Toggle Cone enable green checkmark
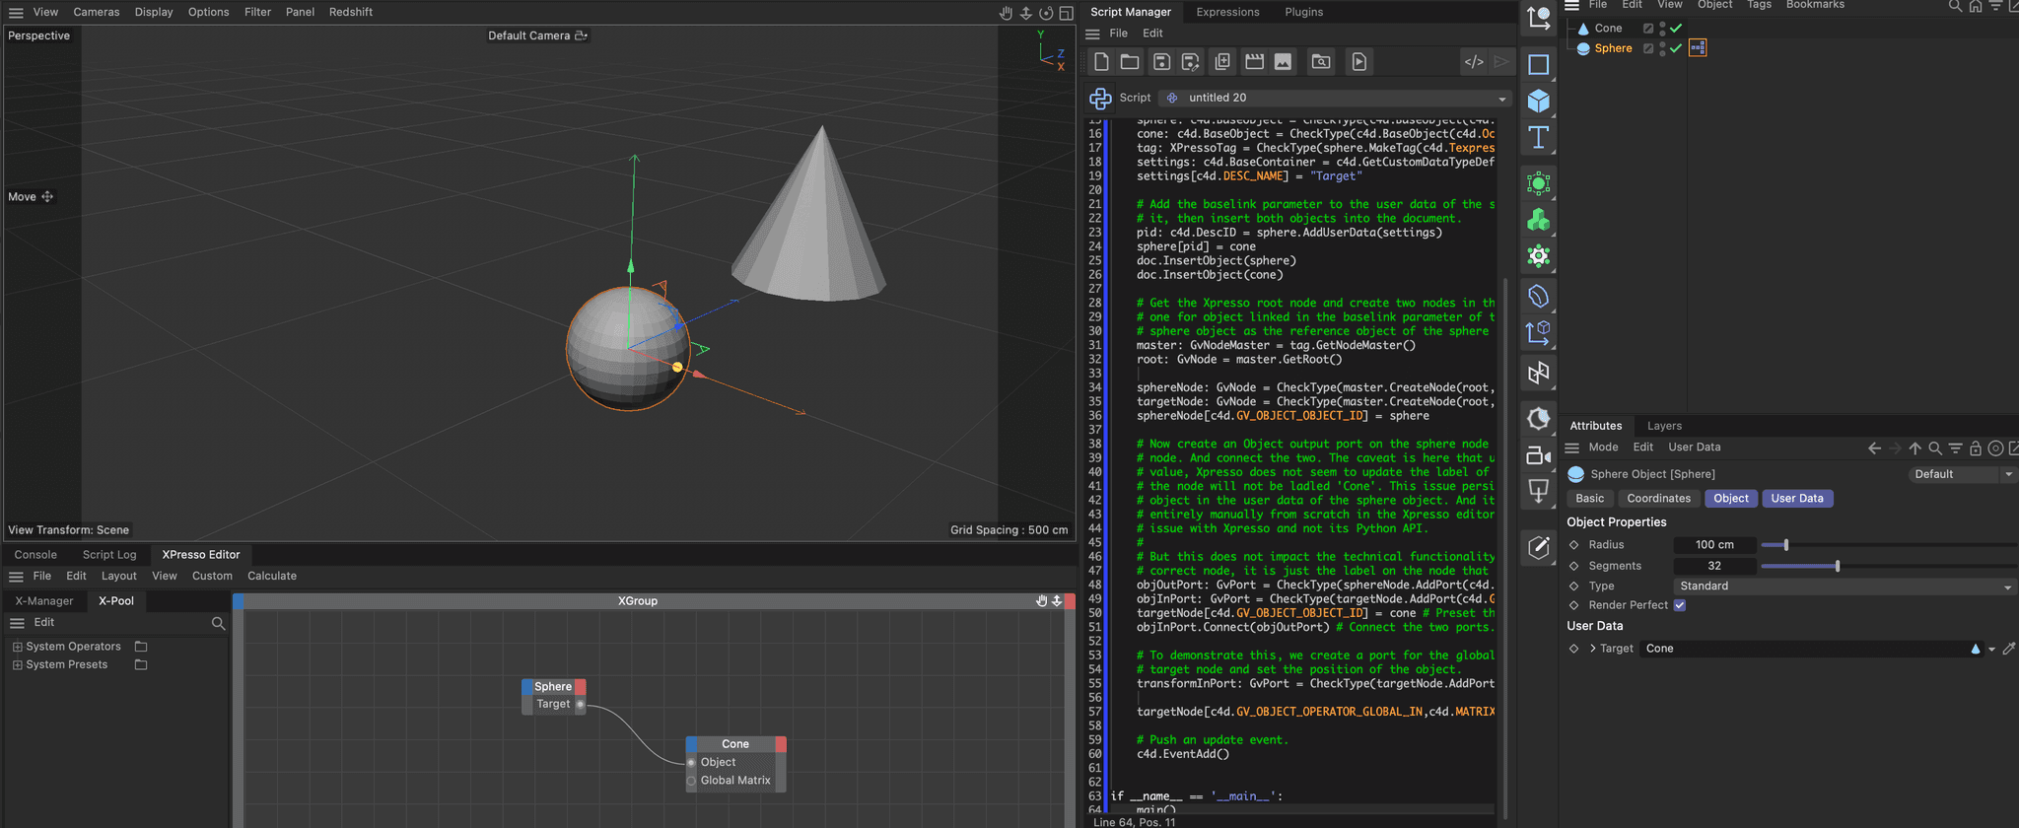 [x=1676, y=29]
